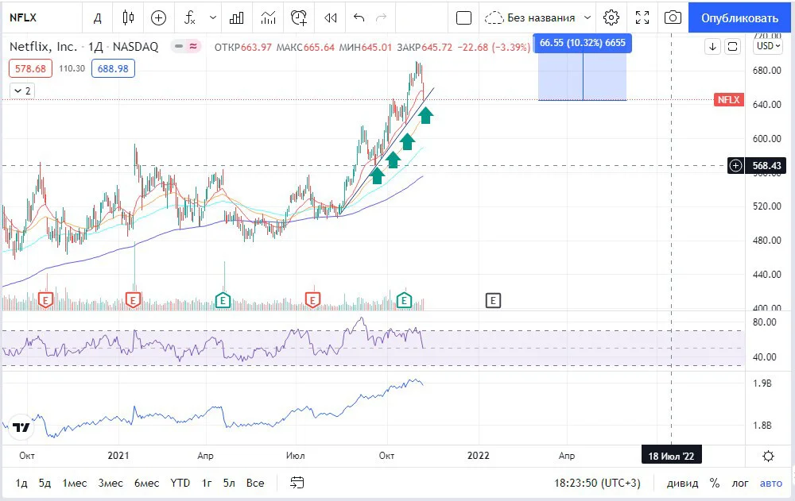Open the go-to-date calendar icon
Screen dimensions: 795x501
click(x=297, y=483)
